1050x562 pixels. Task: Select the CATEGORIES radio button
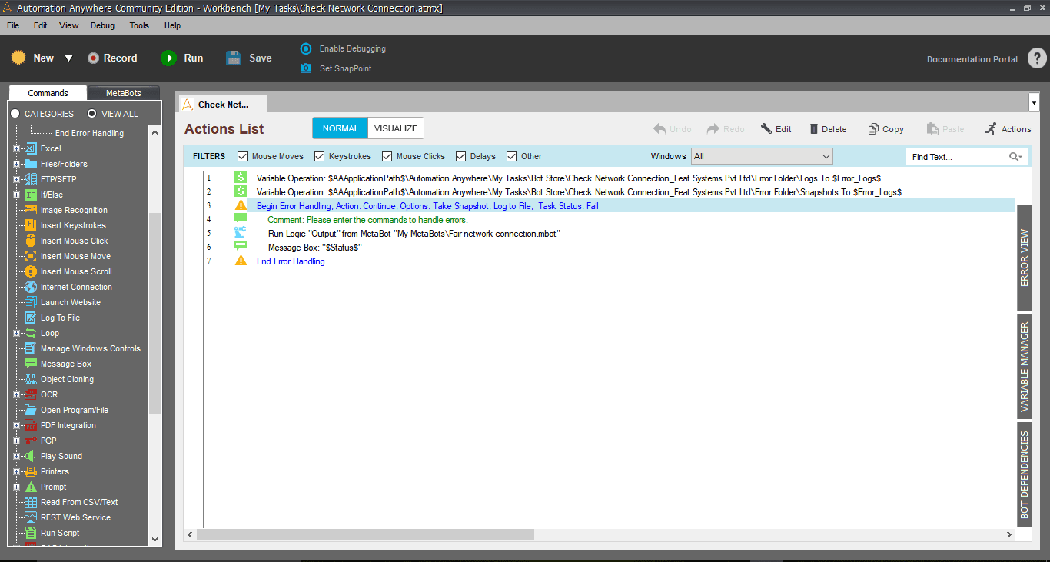[x=15, y=114]
